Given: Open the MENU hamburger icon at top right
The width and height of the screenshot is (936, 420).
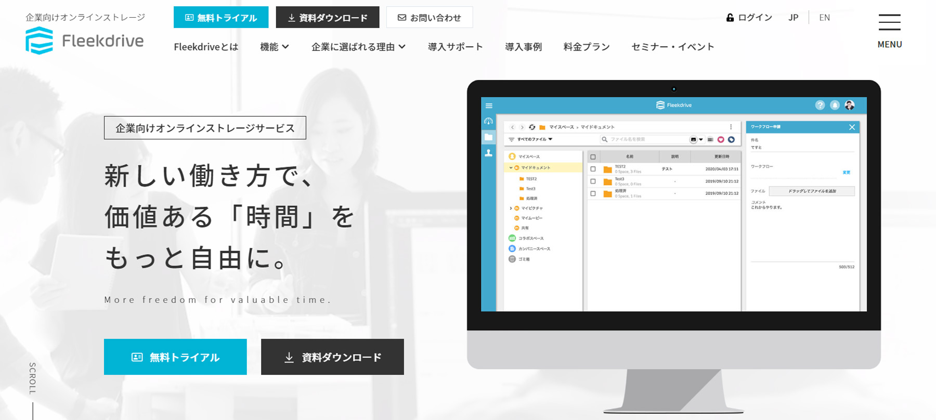Looking at the screenshot, I should point(890,22).
